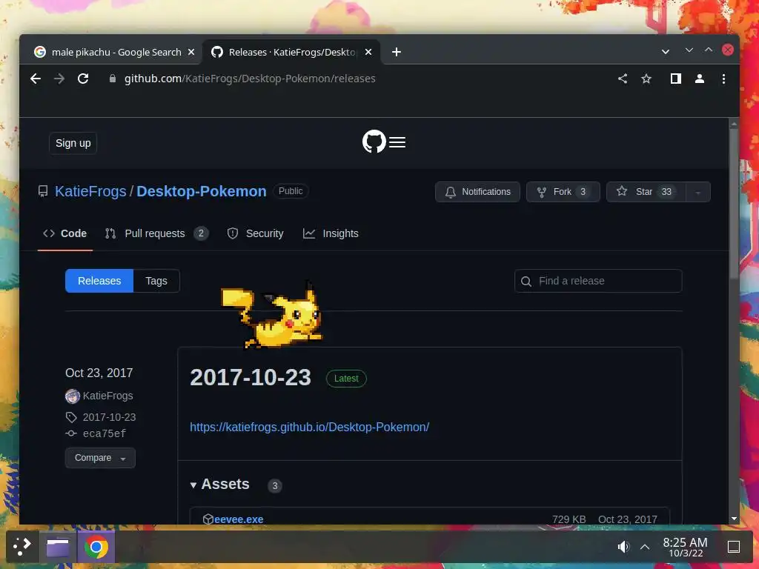Open the Compare dropdown

[x=100, y=458]
